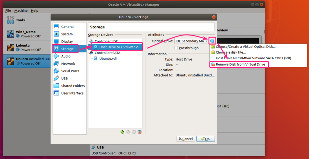
Task: Open the Shared Folders settings category
Action: 70,86
